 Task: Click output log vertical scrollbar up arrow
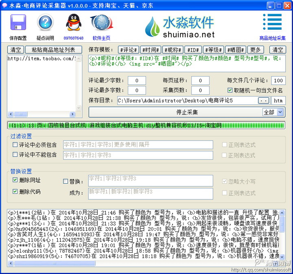point(282,213)
